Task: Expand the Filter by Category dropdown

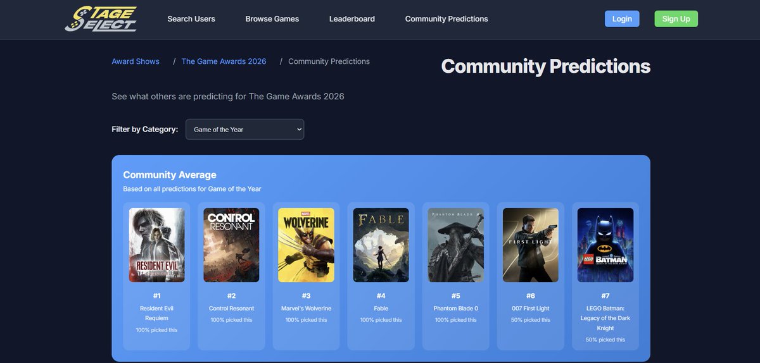Action: tap(244, 129)
